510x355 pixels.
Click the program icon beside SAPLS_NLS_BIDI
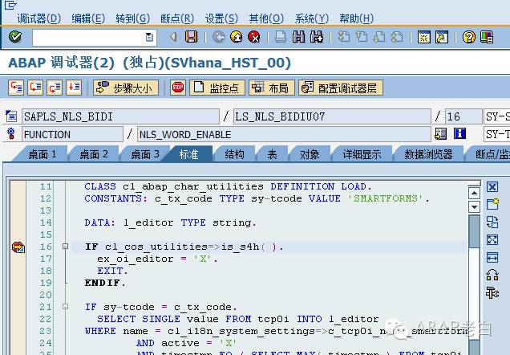click(x=11, y=116)
